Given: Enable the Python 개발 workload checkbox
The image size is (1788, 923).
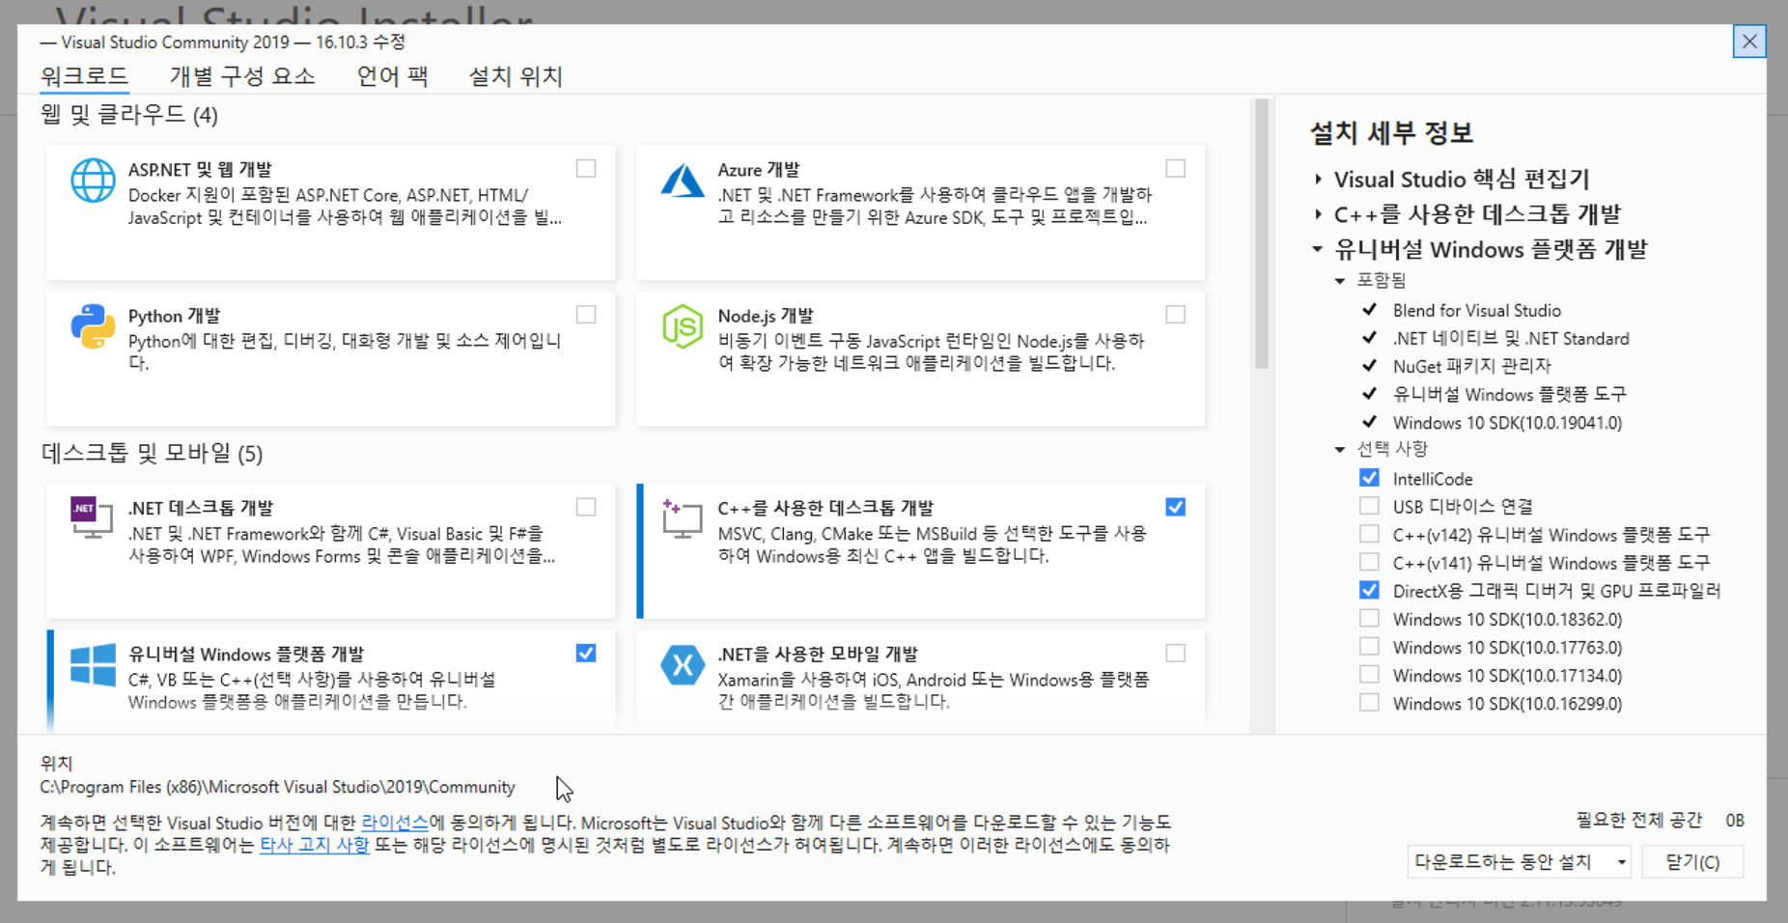Looking at the screenshot, I should [x=586, y=315].
